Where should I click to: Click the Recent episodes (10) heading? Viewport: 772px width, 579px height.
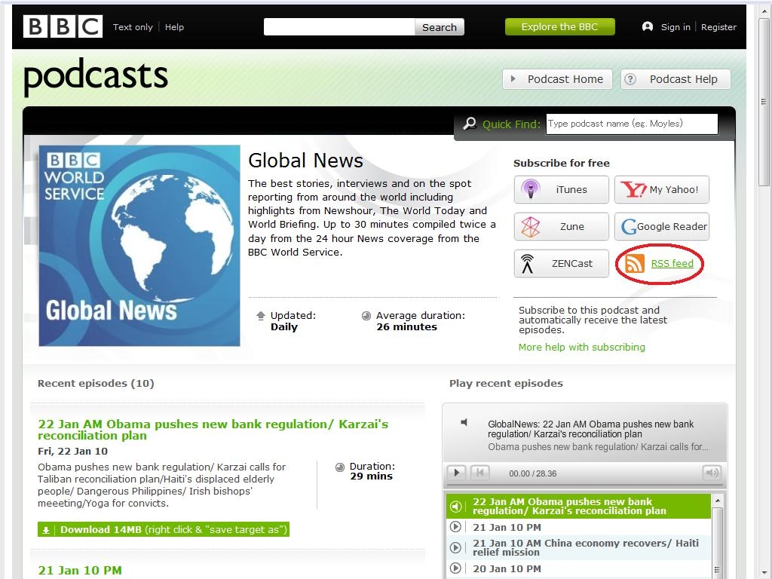point(96,383)
